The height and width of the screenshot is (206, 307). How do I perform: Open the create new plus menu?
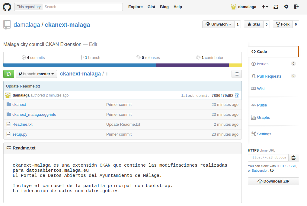point(265,7)
